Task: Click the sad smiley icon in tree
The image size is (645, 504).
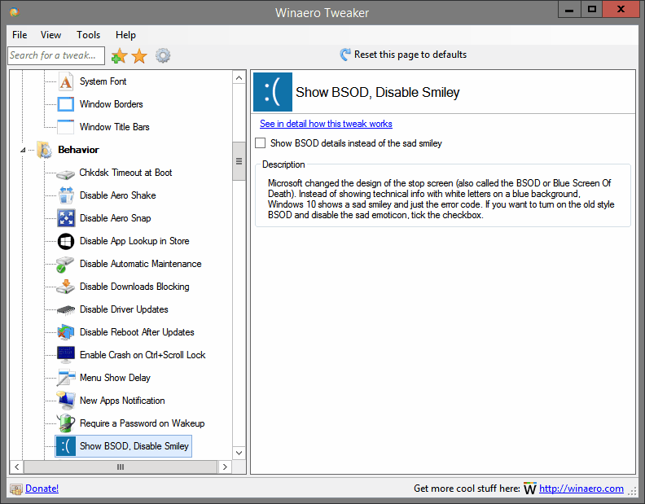Action: coord(66,446)
